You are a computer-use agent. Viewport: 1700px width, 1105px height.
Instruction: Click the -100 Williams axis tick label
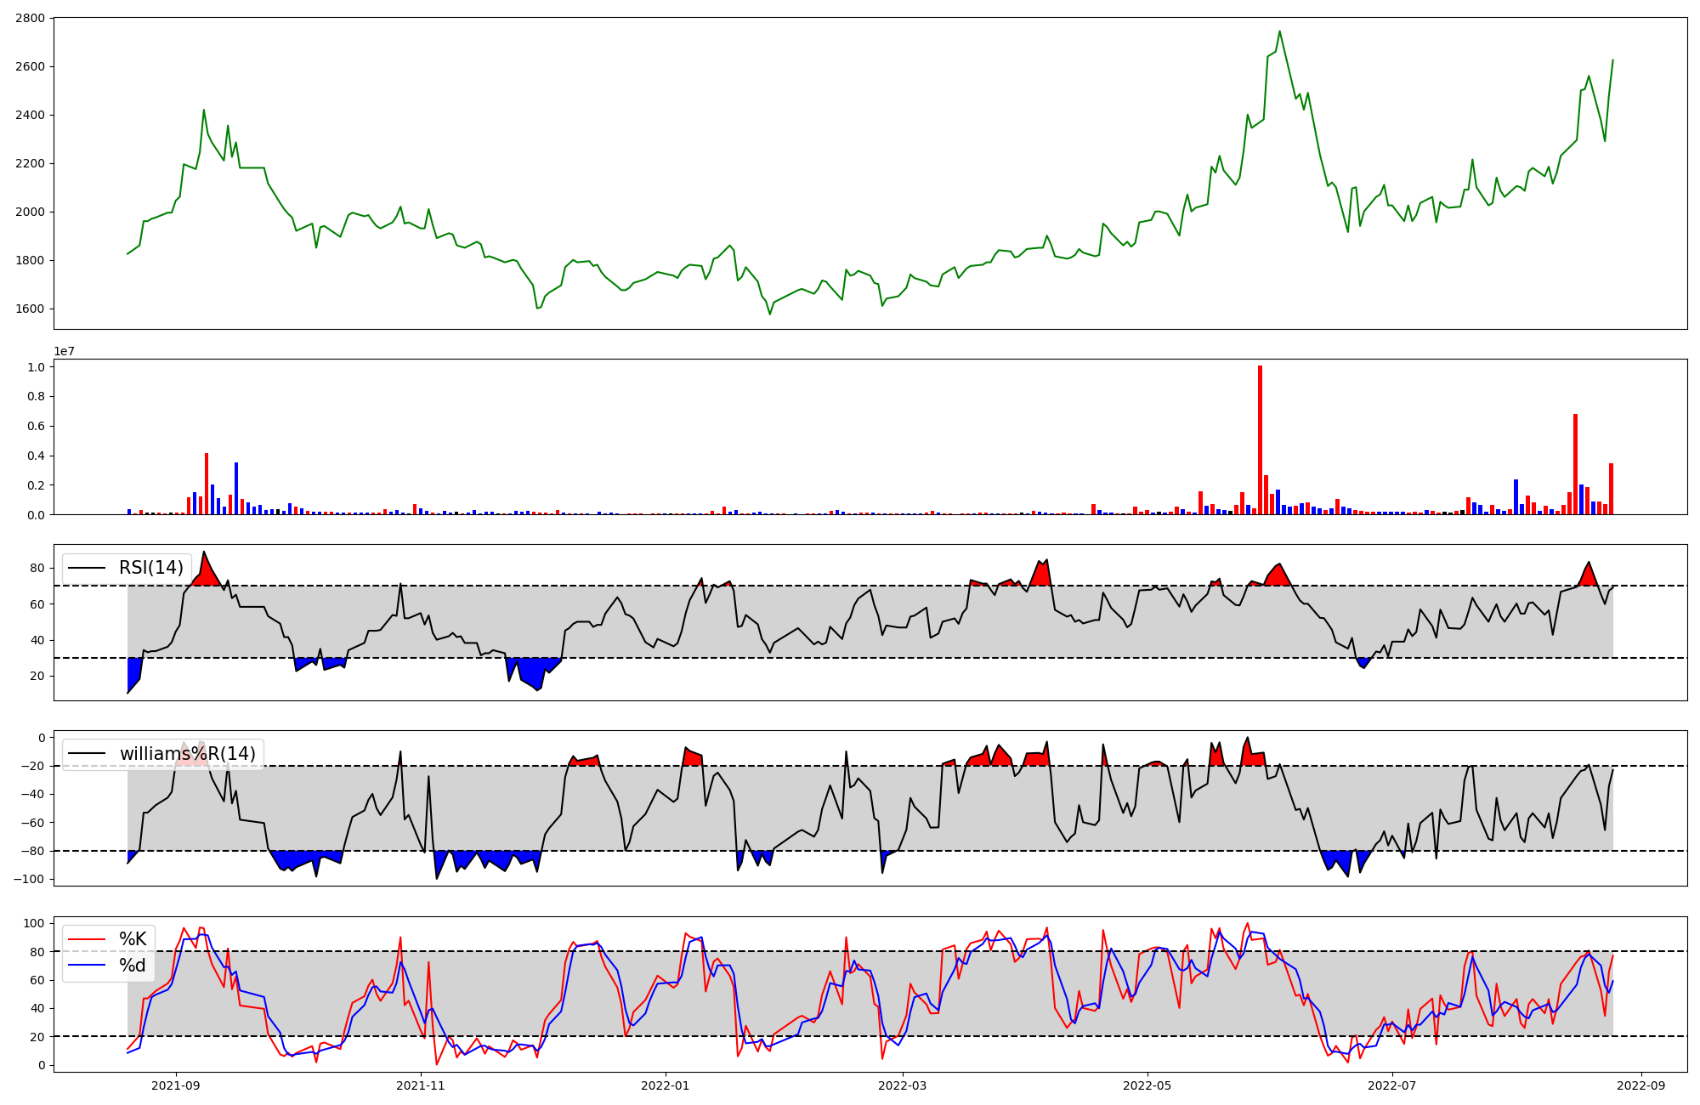tap(29, 879)
